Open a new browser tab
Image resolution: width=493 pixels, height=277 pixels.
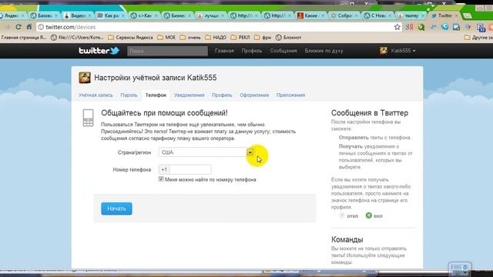[468, 15]
